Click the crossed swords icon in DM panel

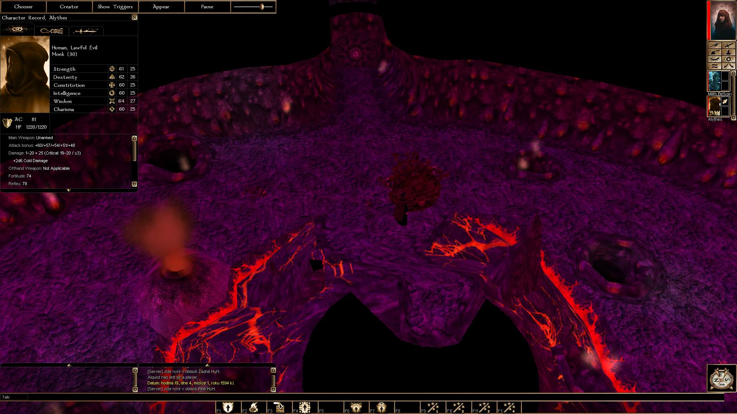click(728, 66)
